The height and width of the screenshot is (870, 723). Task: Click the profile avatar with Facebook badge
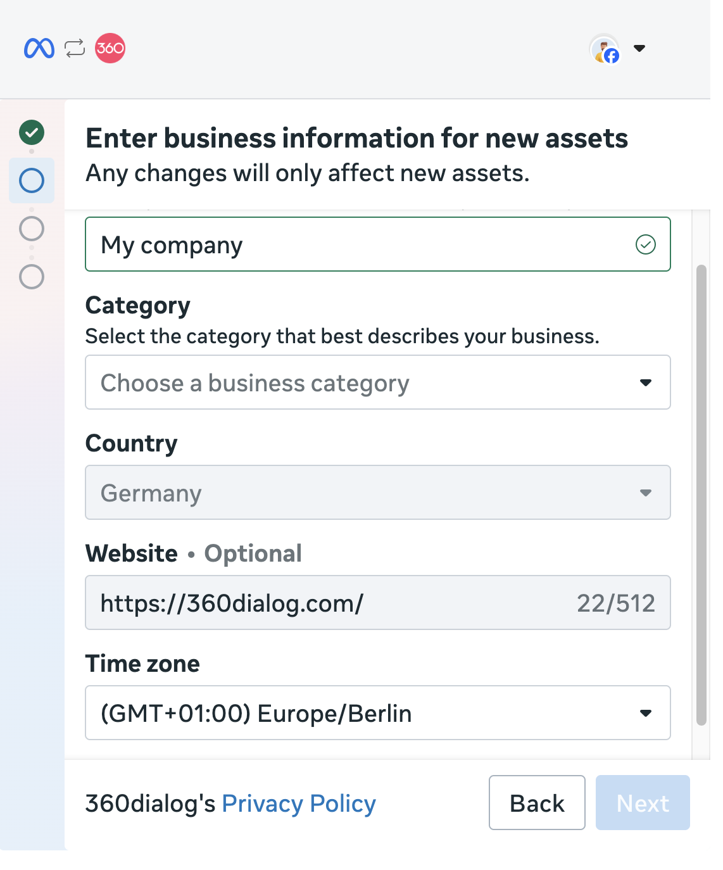coord(605,49)
